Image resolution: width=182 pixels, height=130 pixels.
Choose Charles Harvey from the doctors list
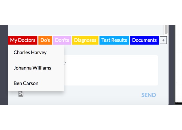36,52
